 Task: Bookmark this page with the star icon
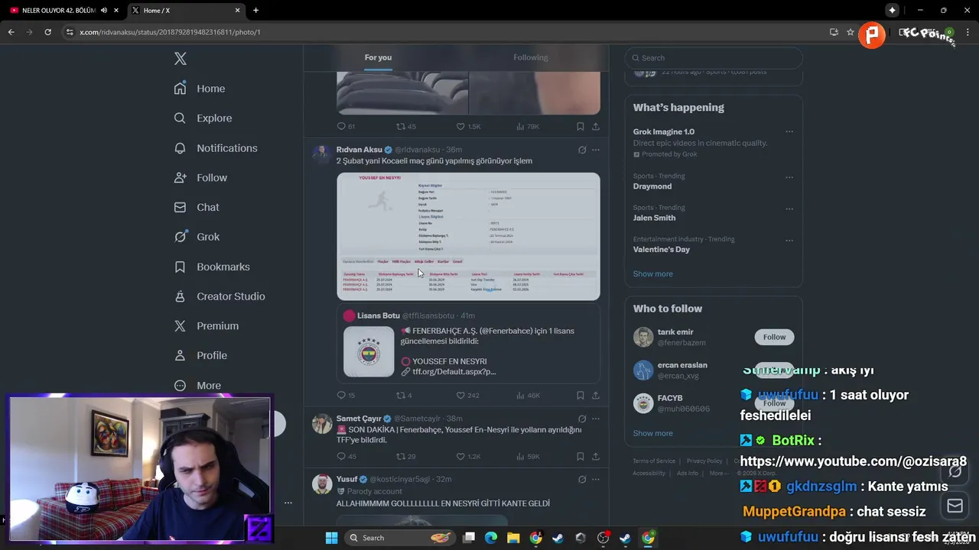[850, 32]
